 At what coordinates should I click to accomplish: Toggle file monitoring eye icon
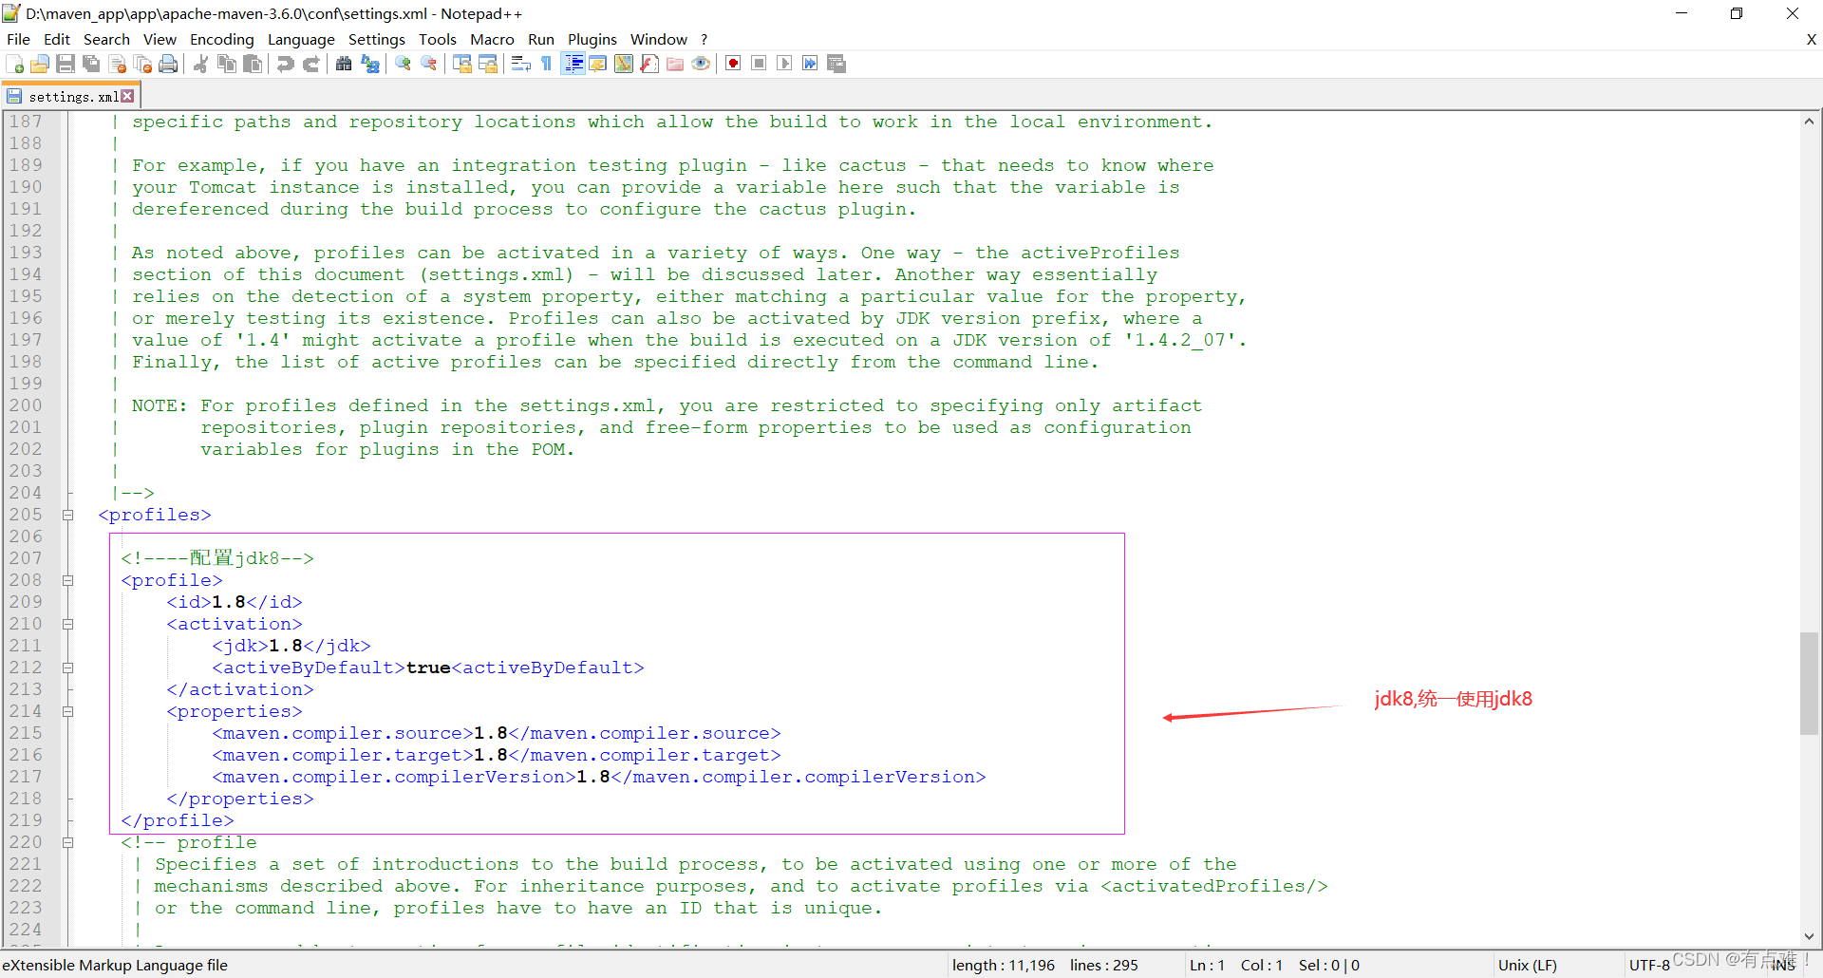(701, 64)
